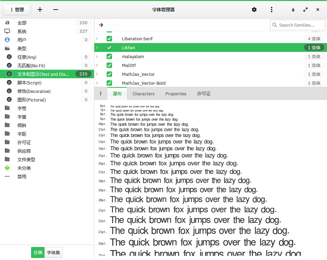
Task: Open the three-dot main menu icon
Action: 272,10
